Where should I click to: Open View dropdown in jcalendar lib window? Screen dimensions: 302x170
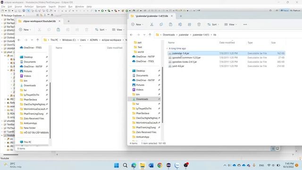230,25
